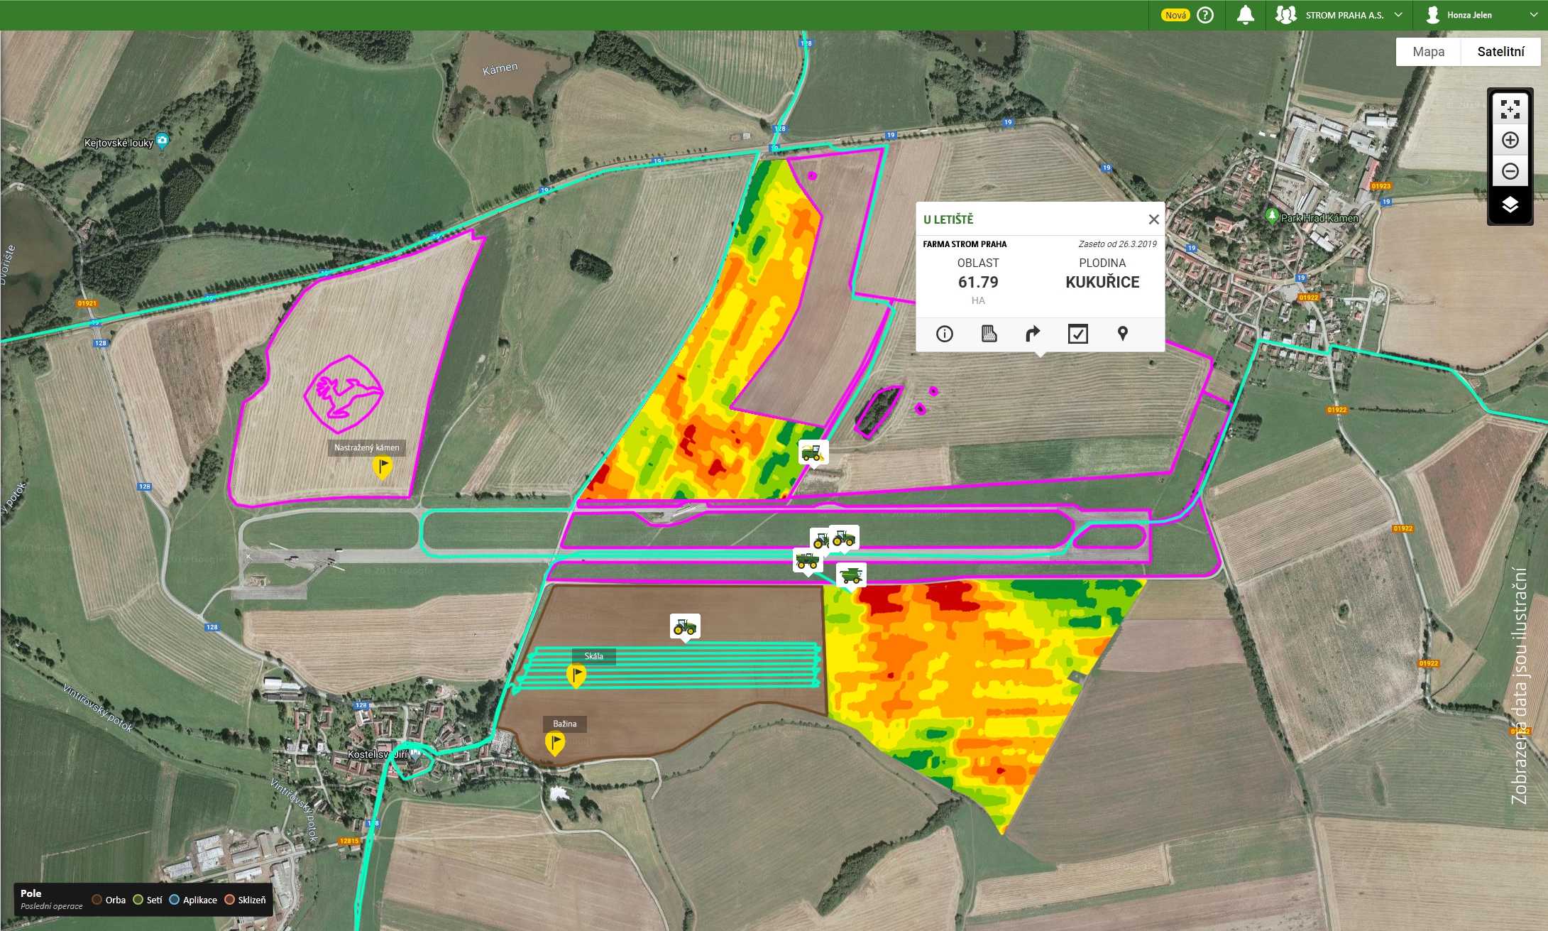Select the Sklizeň operation radio option
The image size is (1548, 931).
coord(229,900)
